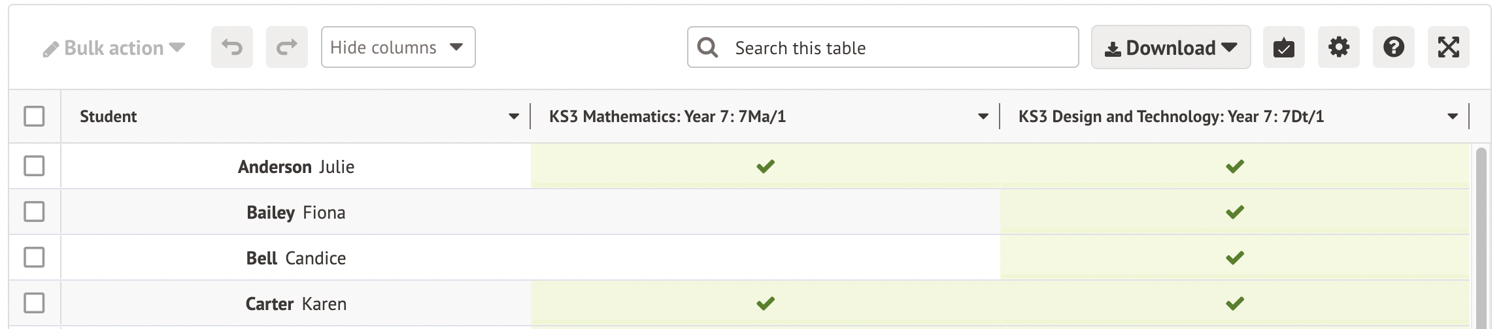Expand table to fullscreen
The width and height of the screenshot is (1501, 329).
click(1448, 47)
